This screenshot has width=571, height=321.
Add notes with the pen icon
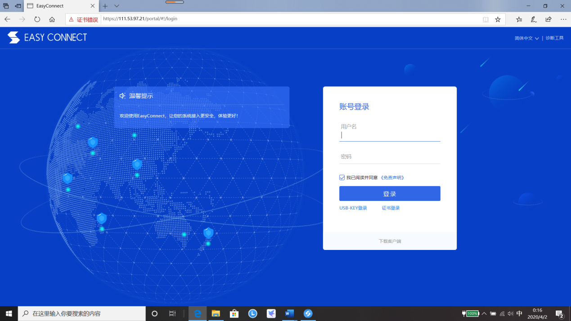(534, 19)
